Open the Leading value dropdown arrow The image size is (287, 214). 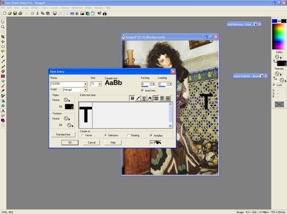(x=170, y=84)
